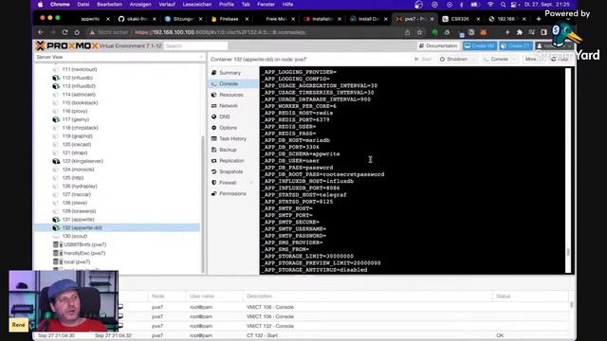Select the Network icon in container menu

click(213, 105)
